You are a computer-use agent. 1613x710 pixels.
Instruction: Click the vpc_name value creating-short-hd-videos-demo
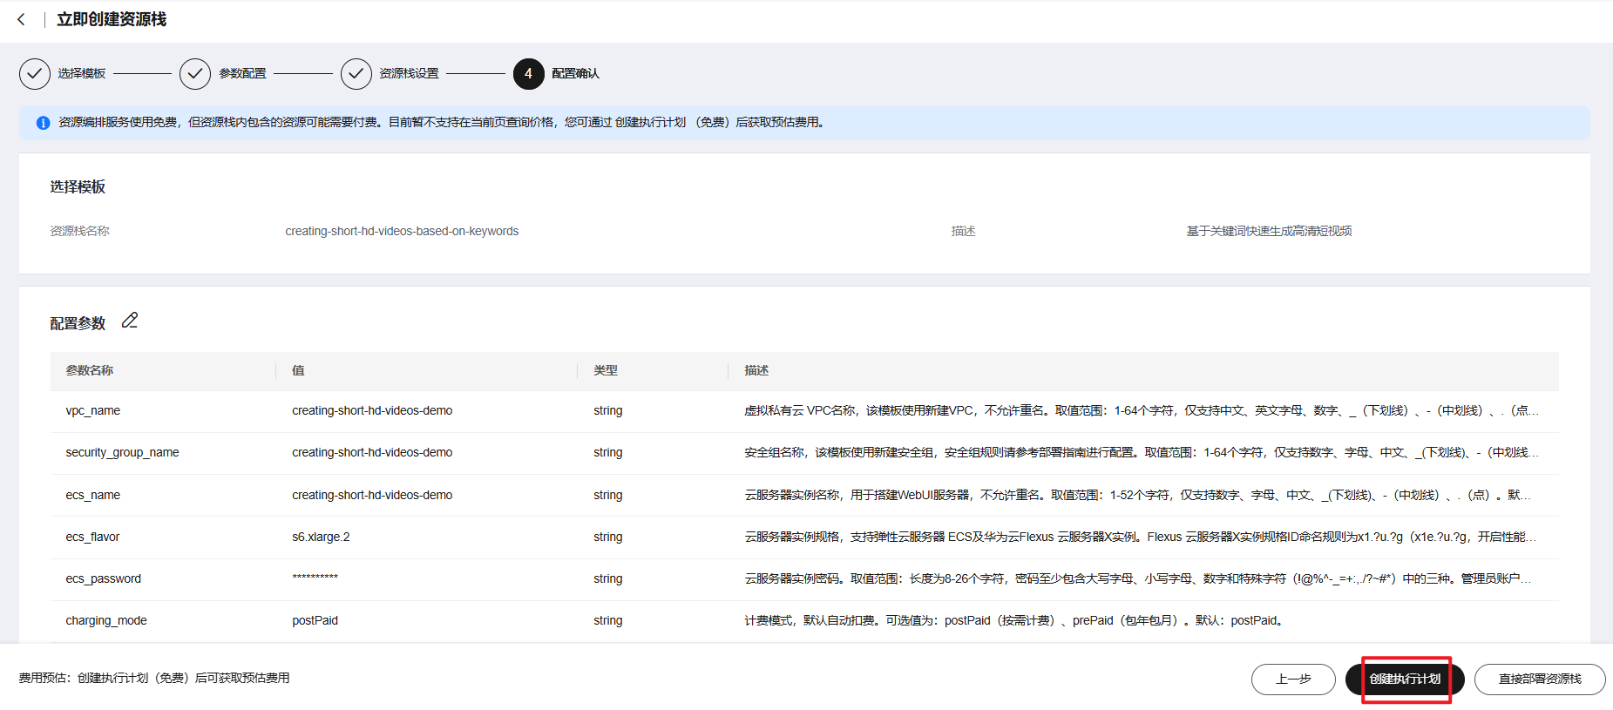(x=372, y=411)
